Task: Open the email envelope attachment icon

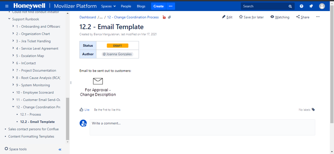Action: (x=98, y=81)
